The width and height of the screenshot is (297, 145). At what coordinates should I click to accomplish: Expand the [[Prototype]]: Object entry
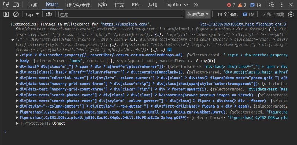17,124
